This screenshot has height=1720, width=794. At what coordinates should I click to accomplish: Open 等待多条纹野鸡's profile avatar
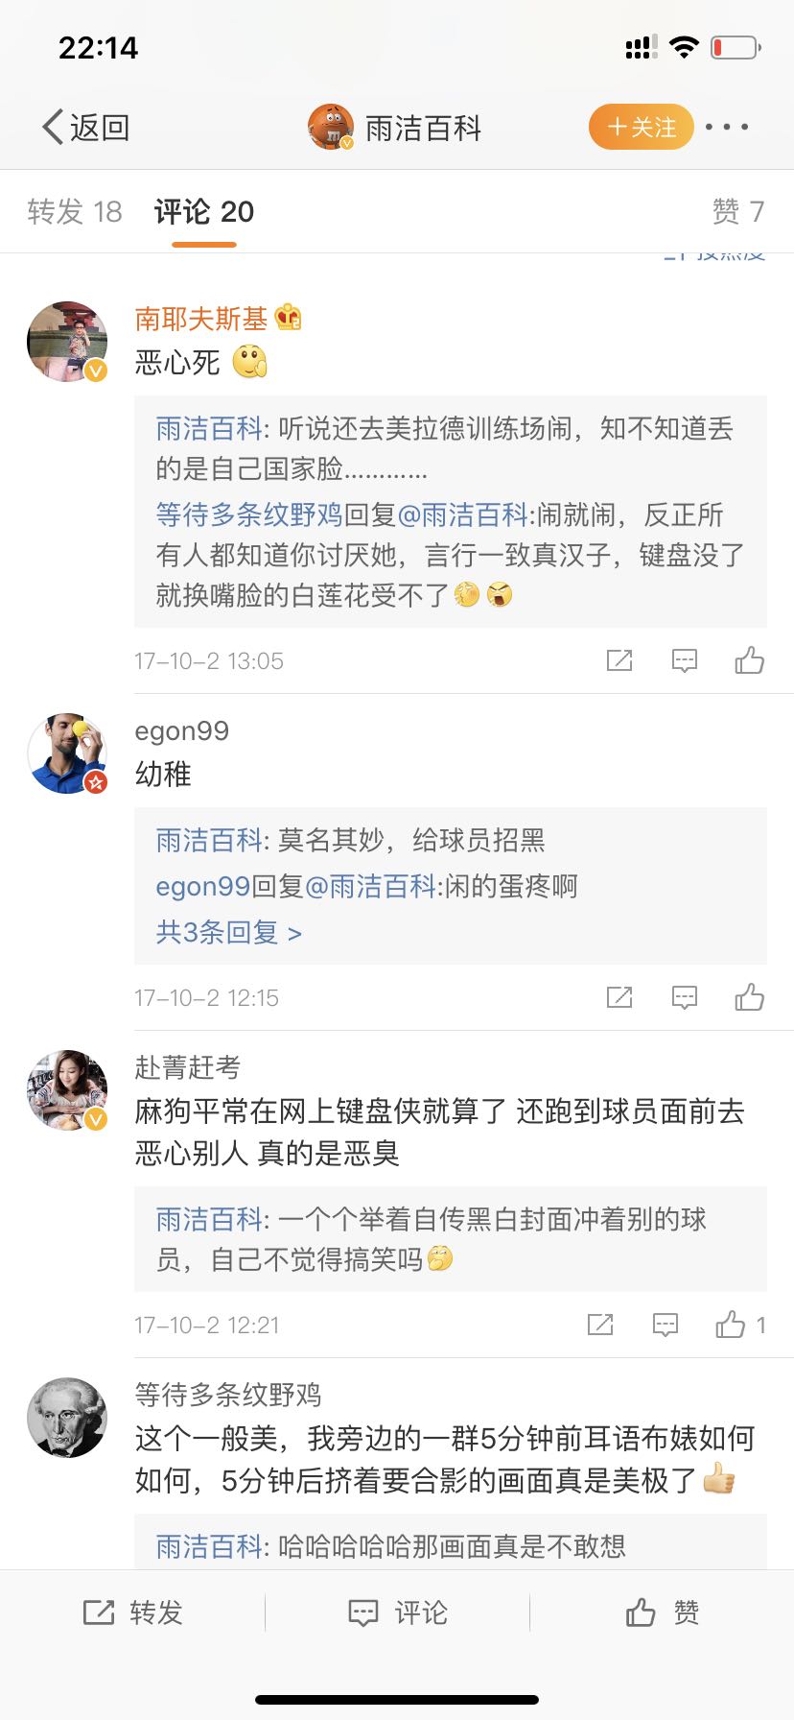coord(67,1417)
